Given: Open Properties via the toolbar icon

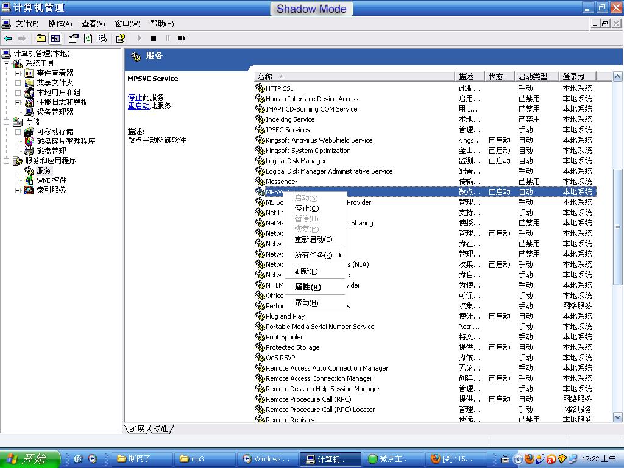Looking at the screenshot, I should pos(73,38).
